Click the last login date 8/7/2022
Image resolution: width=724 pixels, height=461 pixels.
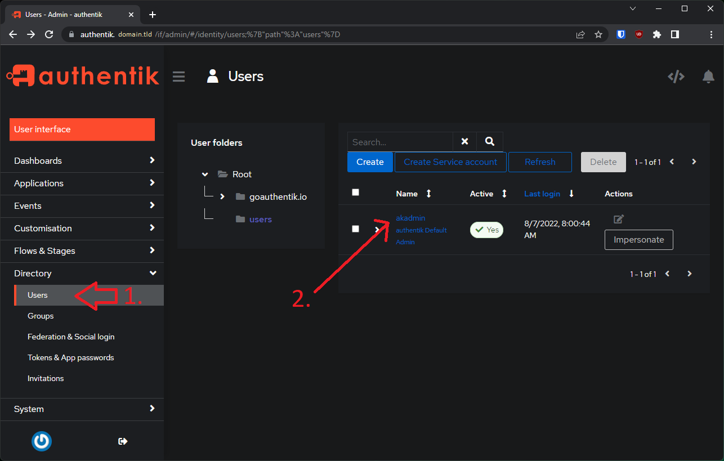pyautogui.click(x=557, y=229)
